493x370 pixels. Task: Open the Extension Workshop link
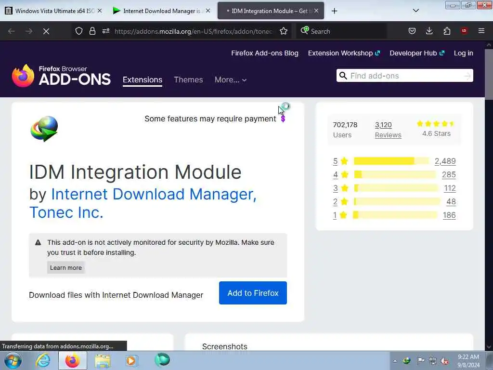(x=344, y=53)
